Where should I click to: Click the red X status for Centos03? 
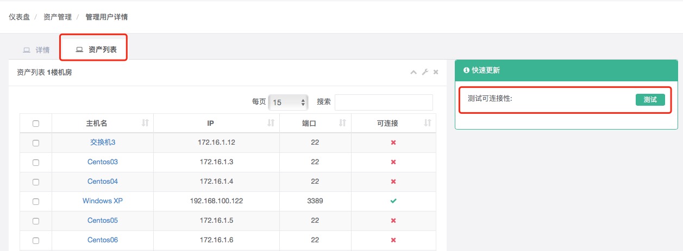(x=393, y=162)
